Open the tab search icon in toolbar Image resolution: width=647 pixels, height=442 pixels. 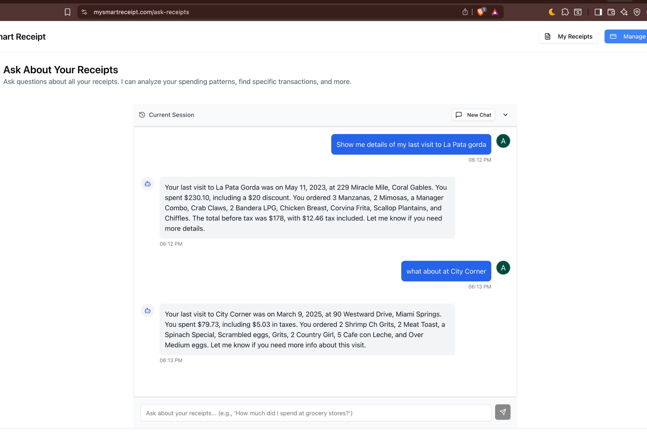(x=578, y=12)
